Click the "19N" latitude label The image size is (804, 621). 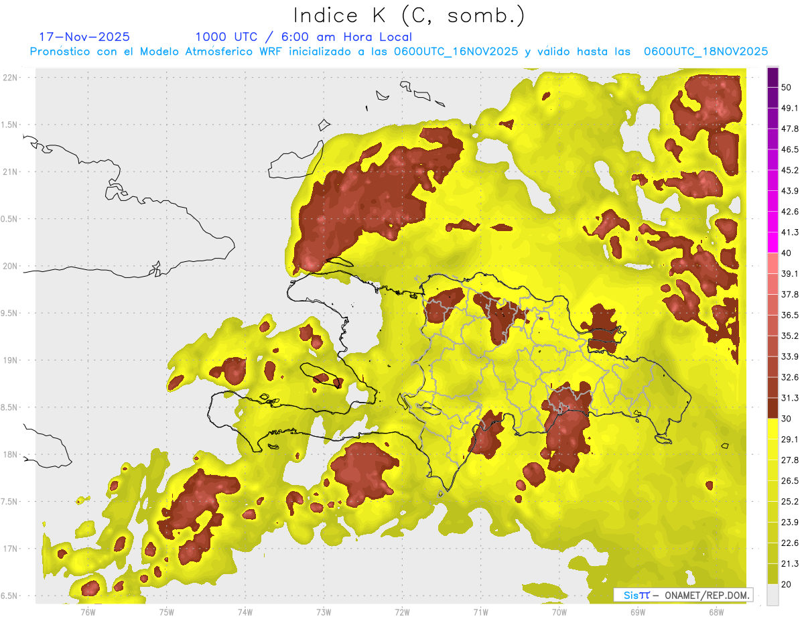coord(10,360)
